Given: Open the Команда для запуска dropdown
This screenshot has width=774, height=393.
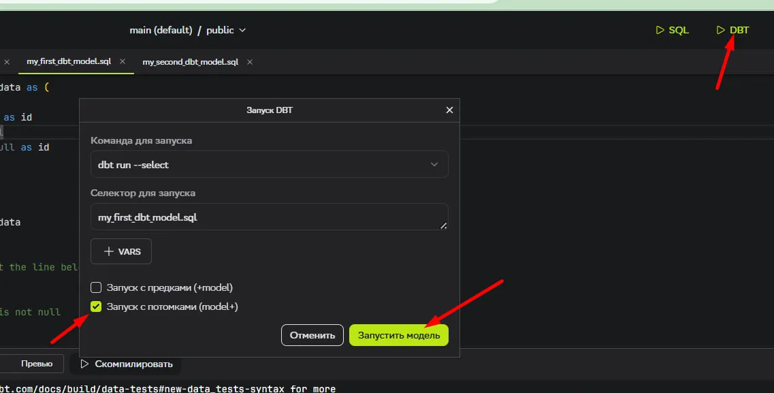Looking at the screenshot, I should [269, 165].
